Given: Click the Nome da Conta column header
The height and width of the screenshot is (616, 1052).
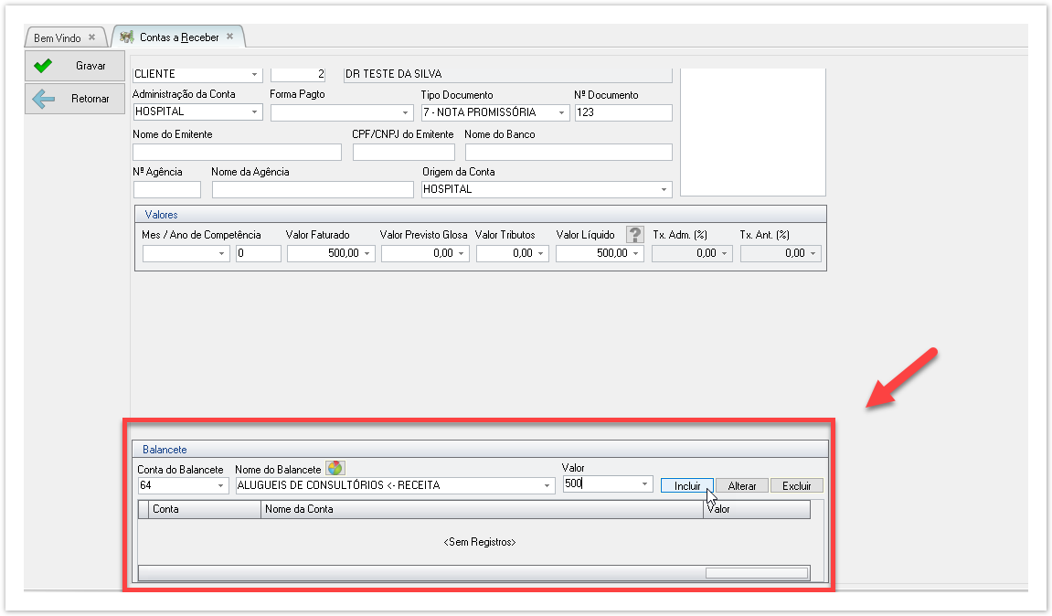Looking at the screenshot, I should point(482,509).
